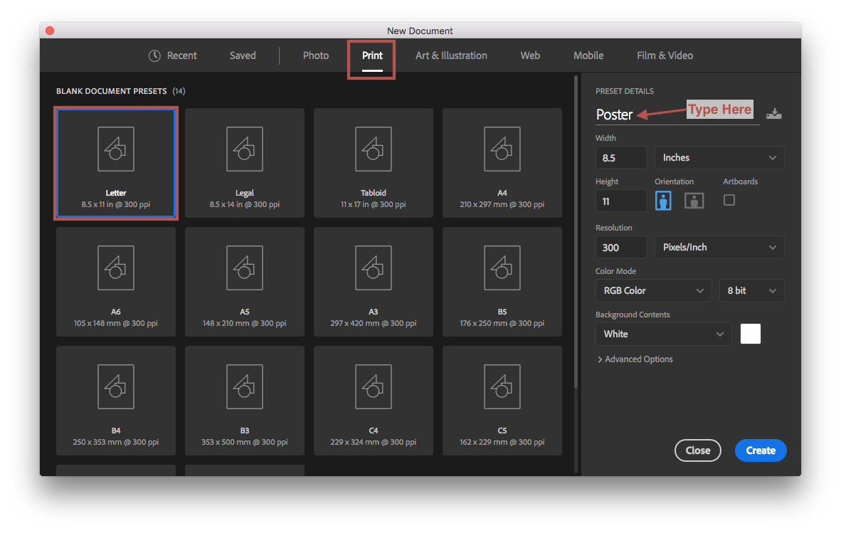Switch to the Art & Illustration tab
The image size is (841, 533).
(x=451, y=56)
